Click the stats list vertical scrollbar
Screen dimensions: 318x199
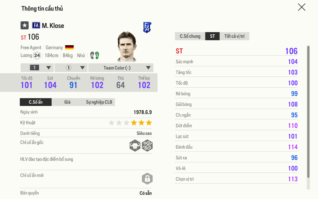click(x=308, y=111)
